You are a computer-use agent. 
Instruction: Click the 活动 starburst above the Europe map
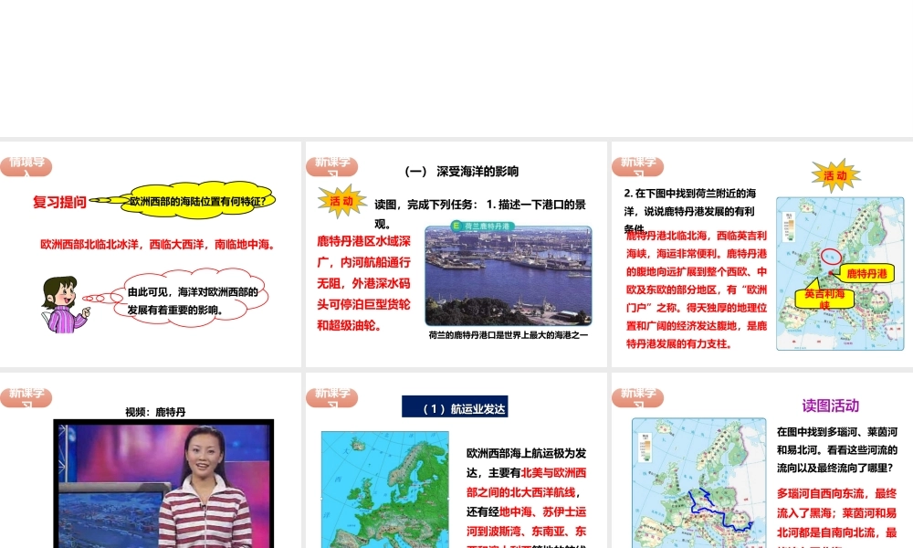835,175
